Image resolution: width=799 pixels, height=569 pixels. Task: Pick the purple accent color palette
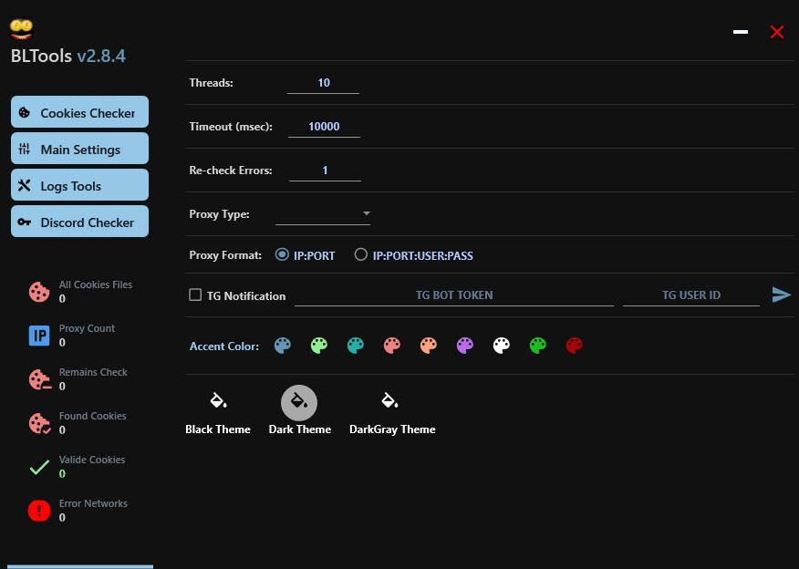pyautogui.click(x=465, y=346)
